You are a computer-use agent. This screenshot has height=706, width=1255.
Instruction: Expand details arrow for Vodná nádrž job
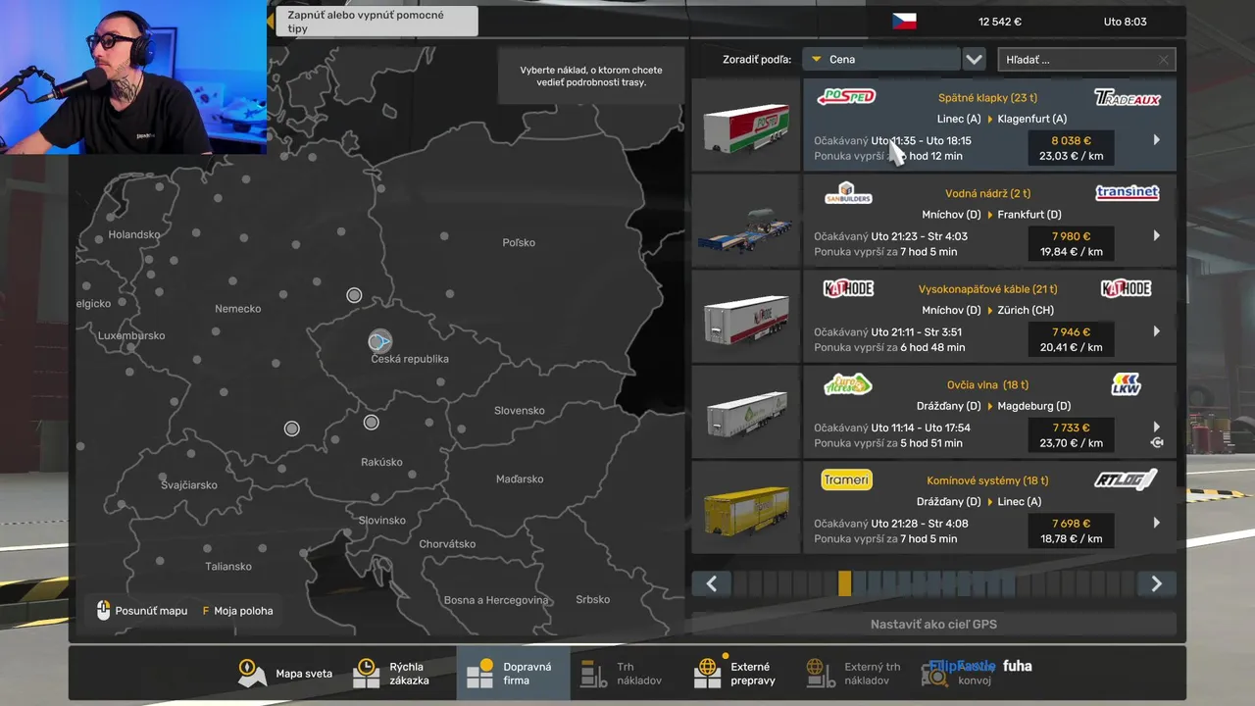(x=1157, y=235)
